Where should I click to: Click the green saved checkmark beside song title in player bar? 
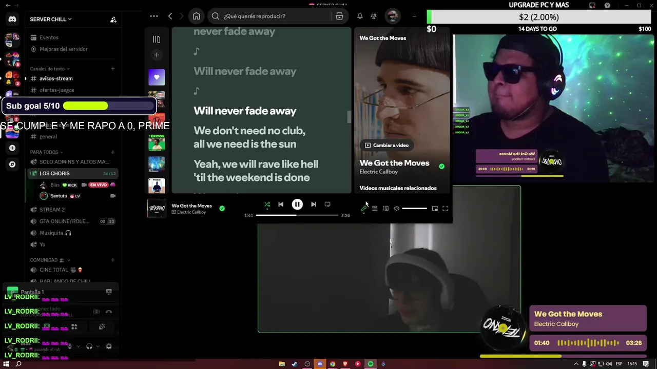222,209
